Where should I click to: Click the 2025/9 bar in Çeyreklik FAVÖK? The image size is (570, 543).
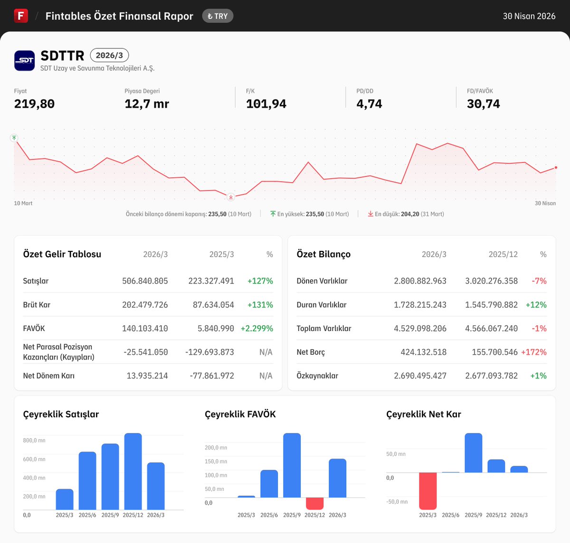292,465
